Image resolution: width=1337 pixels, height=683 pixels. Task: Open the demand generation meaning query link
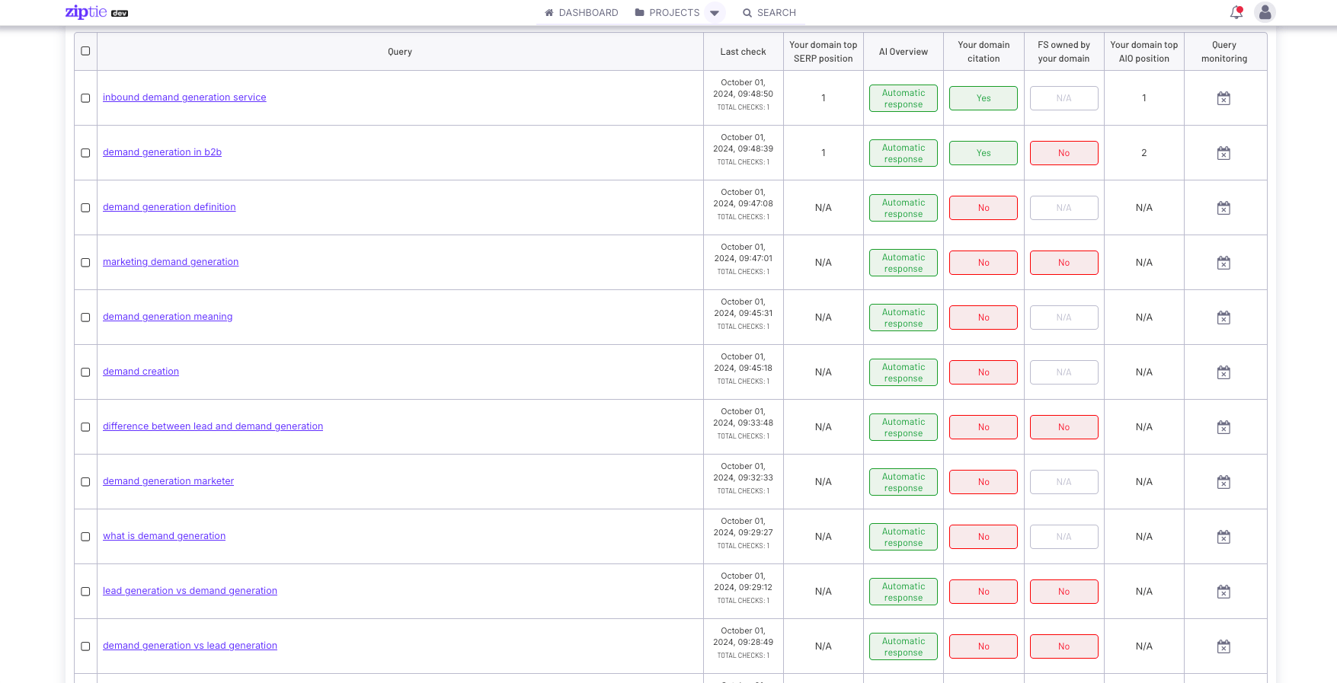tap(168, 317)
